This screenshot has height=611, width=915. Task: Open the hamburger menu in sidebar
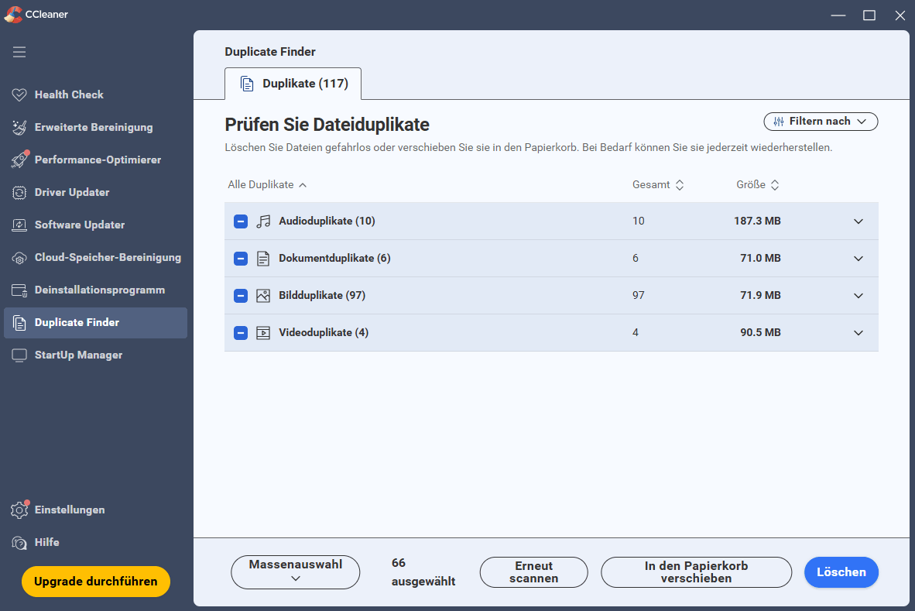coord(19,52)
